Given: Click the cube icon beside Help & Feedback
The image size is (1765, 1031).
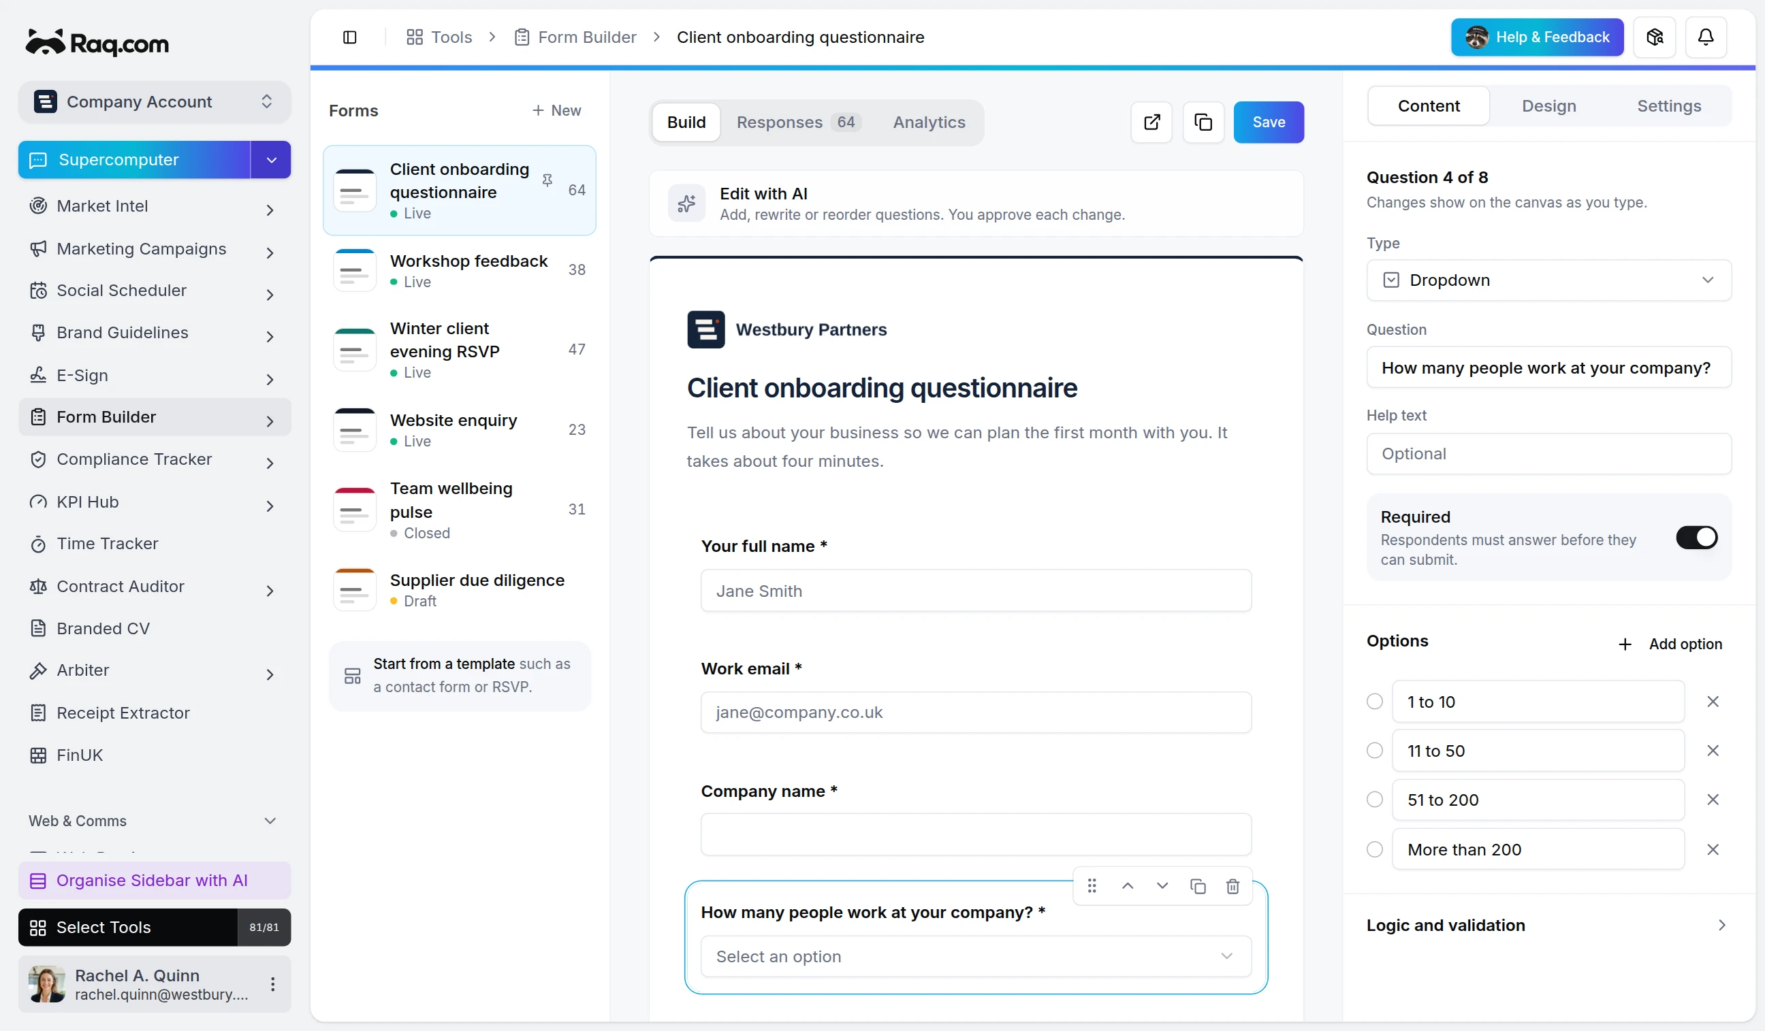Looking at the screenshot, I should coord(1654,37).
